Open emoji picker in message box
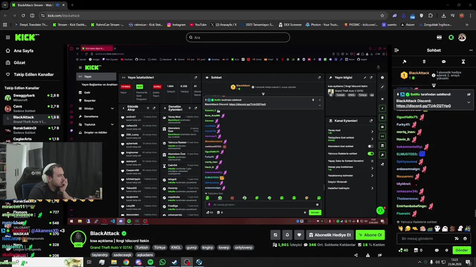Image resolution: width=476 pixels, height=267 pixels. click(465, 238)
